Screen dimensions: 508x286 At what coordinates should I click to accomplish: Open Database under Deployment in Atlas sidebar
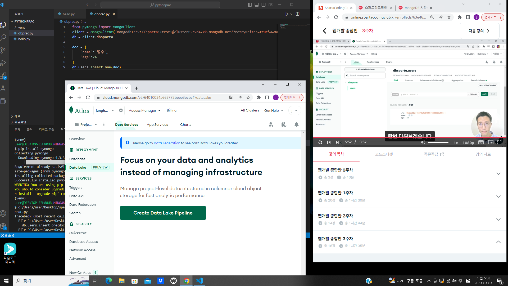[x=77, y=159]
